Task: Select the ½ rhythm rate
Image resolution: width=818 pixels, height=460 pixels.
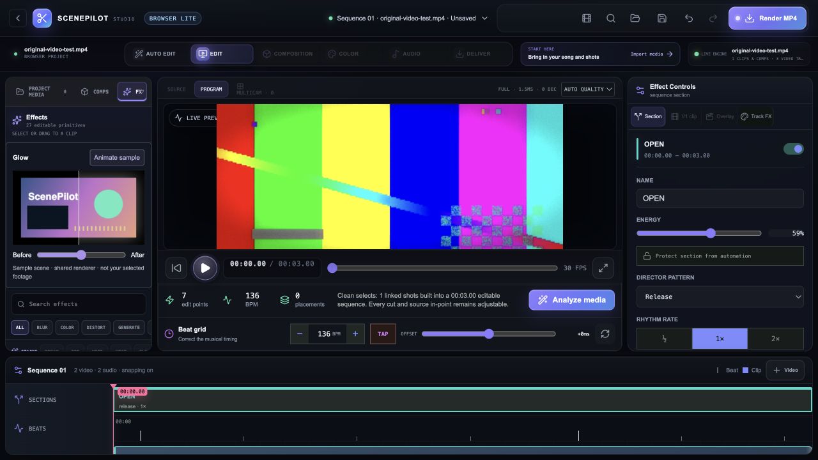Action: point(665,339)
